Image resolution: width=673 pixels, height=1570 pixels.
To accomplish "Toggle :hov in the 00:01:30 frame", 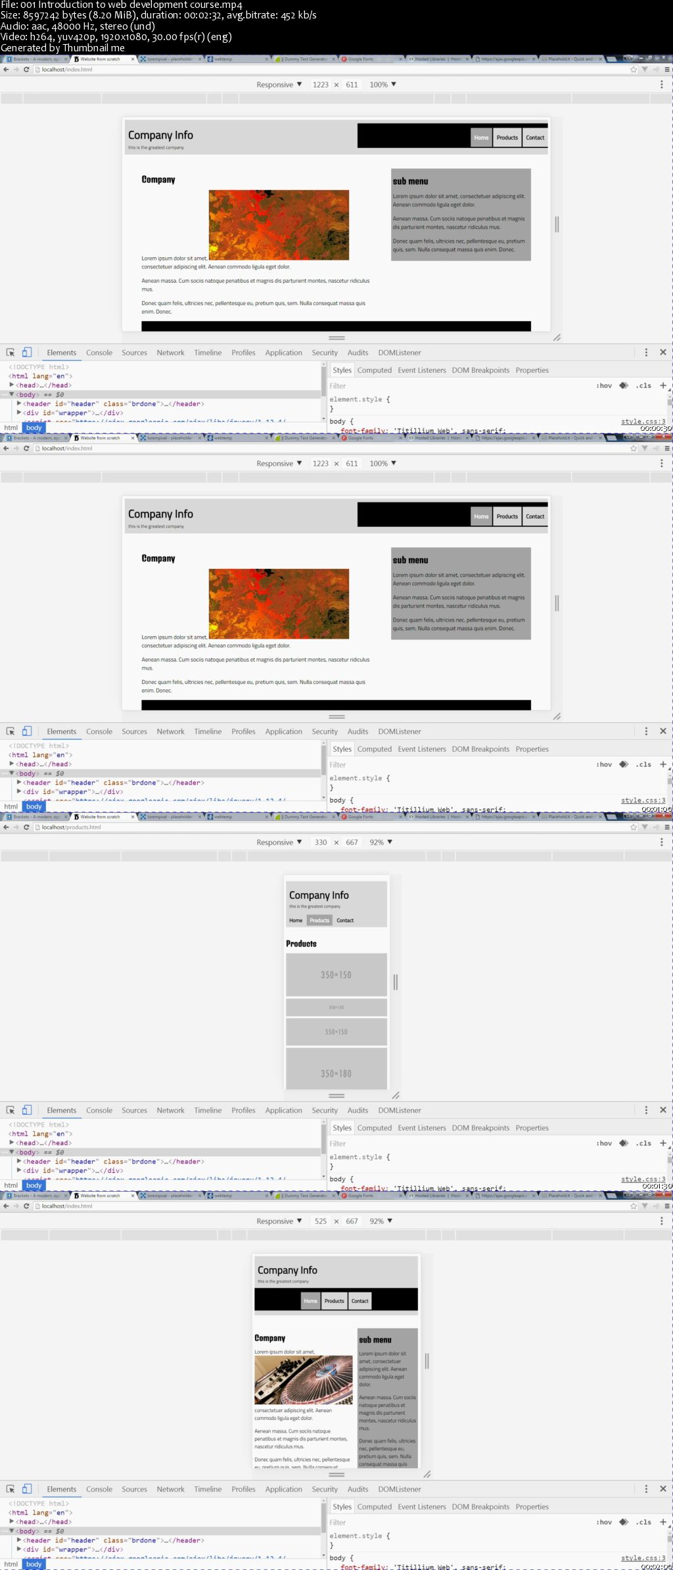I will pos(604,1143).
